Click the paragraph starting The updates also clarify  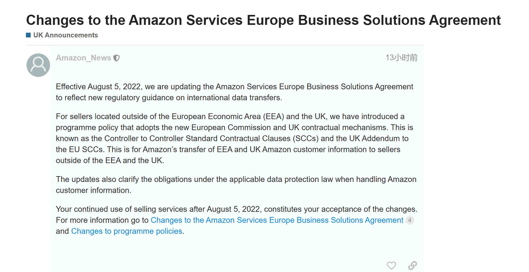(236, 185)
